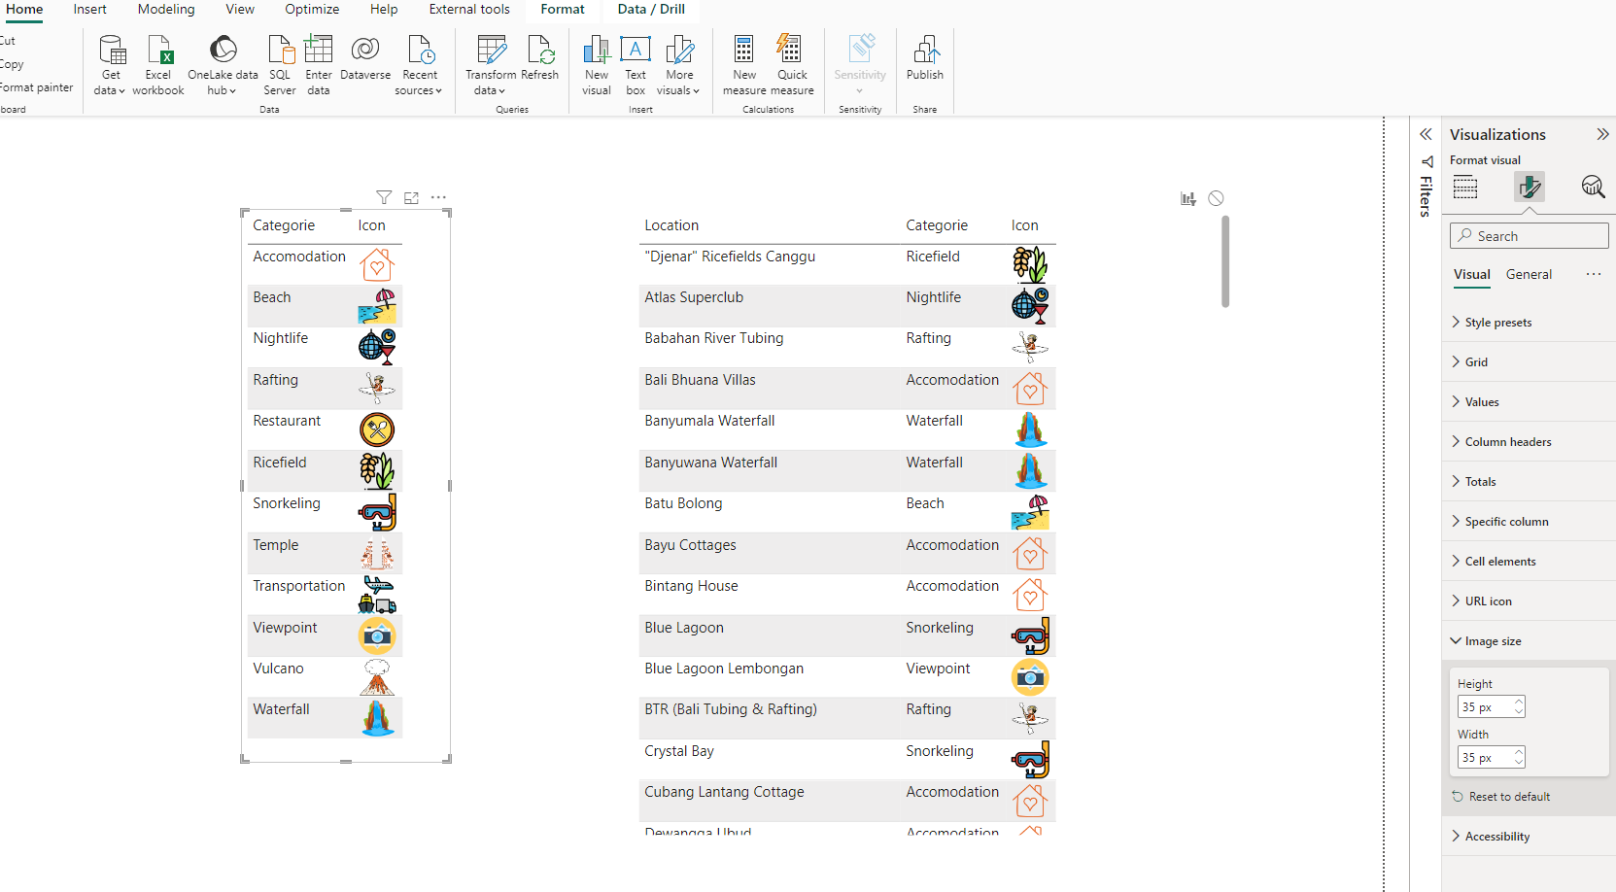The height and width of the screenshot is (892, 1616).
Task: Create a Quick measure
Action: tap(791, 63)
